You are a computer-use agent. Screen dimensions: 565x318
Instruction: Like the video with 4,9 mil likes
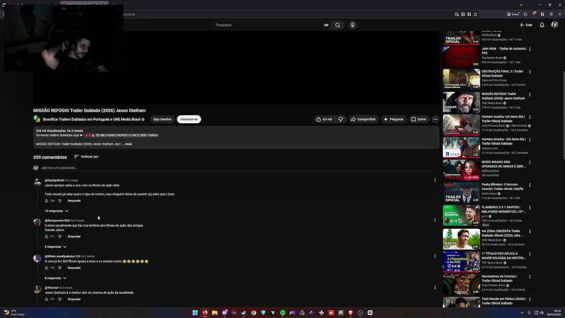coord(324,119)
